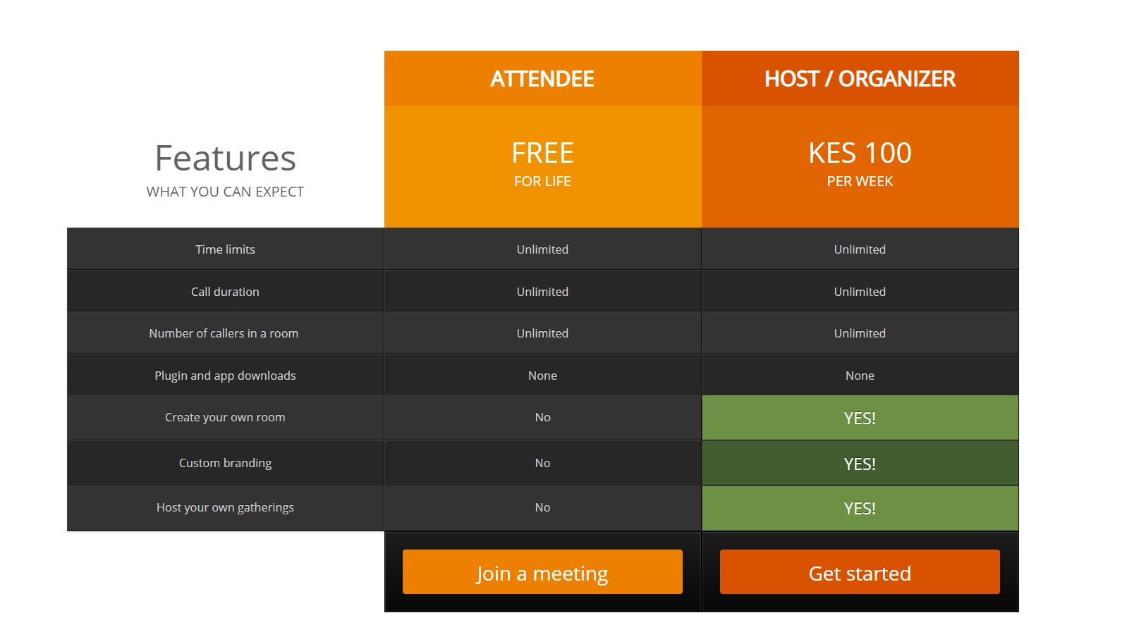Click the FREE FOR LIFE price box
The height and width of the screenshot is (632, 1127).
tap(542, 166)
